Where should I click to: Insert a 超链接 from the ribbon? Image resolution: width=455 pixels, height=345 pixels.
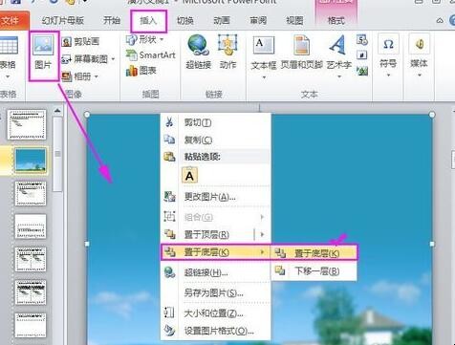pos(199,53)
